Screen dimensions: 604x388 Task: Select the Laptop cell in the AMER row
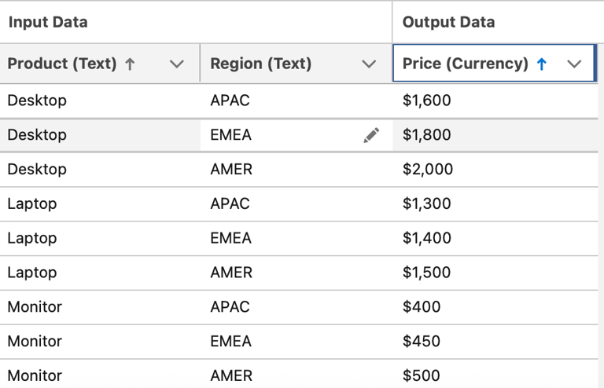pyautogui.click(x=32, y=273)
